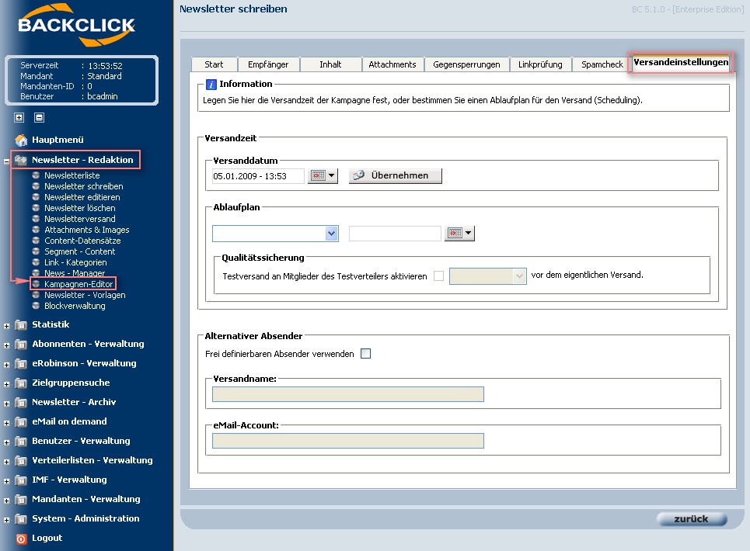750x551 pixels.
Task: Click the blue Information icon
Action: tap(211, 85)
